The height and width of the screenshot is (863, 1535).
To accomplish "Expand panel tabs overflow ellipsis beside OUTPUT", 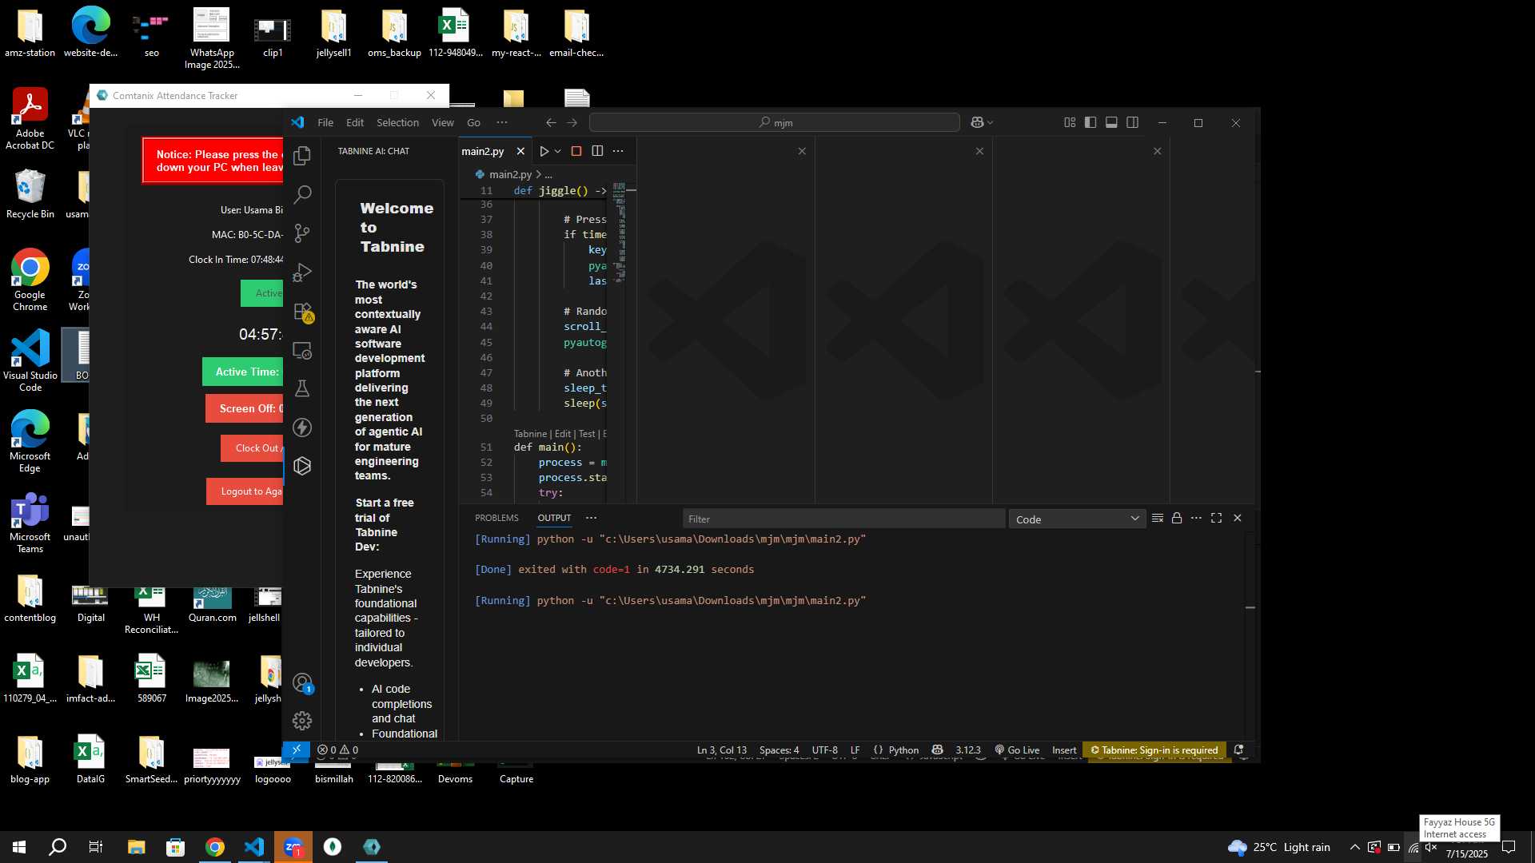I will (591, 518).
